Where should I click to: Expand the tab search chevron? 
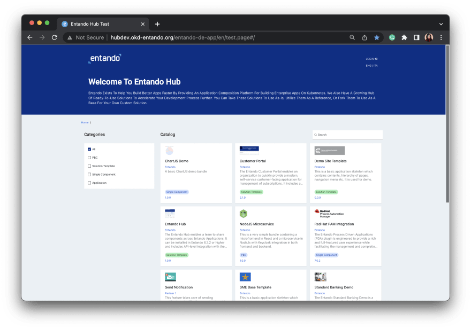441,24
